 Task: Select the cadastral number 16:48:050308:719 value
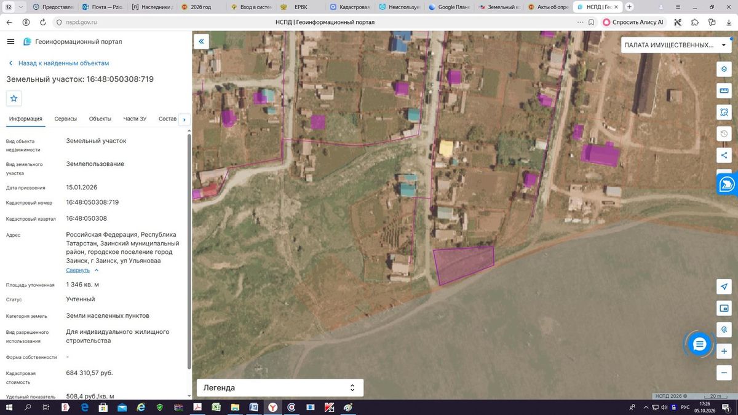coord(93,202)
